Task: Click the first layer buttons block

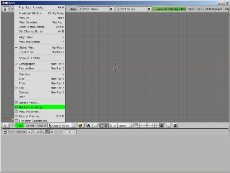Action: [x=141, y=126]
